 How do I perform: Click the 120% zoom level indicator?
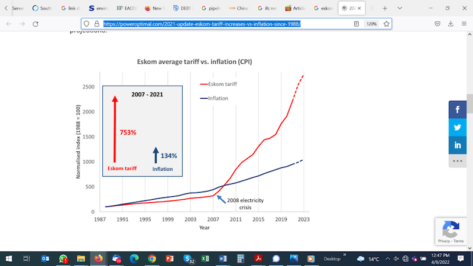(x=371, y=24)
